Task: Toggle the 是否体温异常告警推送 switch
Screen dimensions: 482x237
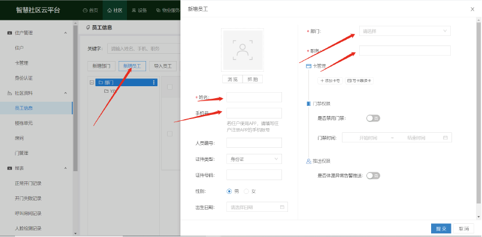Action: coord(373,175)
